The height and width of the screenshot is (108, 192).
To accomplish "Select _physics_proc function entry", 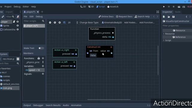I will point(33,62).
